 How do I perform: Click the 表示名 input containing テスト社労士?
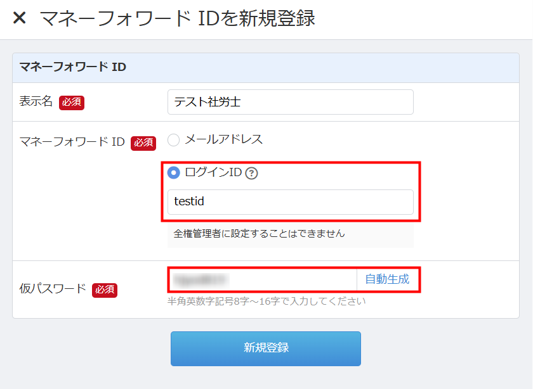pos(290,102)
